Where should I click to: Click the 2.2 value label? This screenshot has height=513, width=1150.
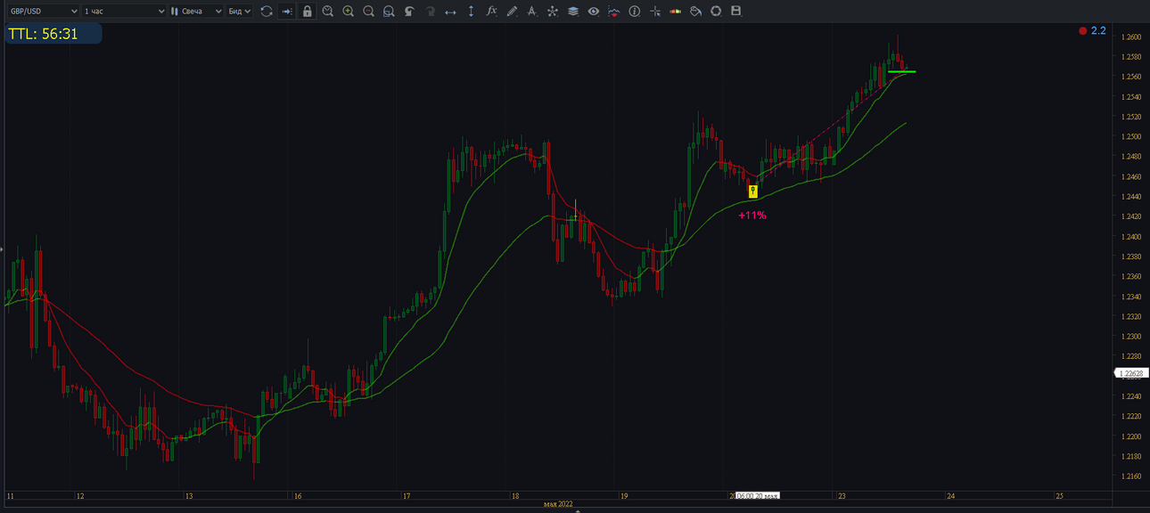[1098, 31]
